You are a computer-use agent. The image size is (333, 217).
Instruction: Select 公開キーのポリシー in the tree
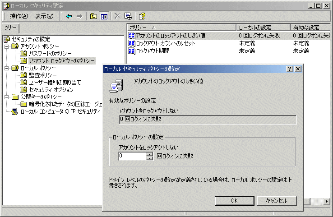41,97
